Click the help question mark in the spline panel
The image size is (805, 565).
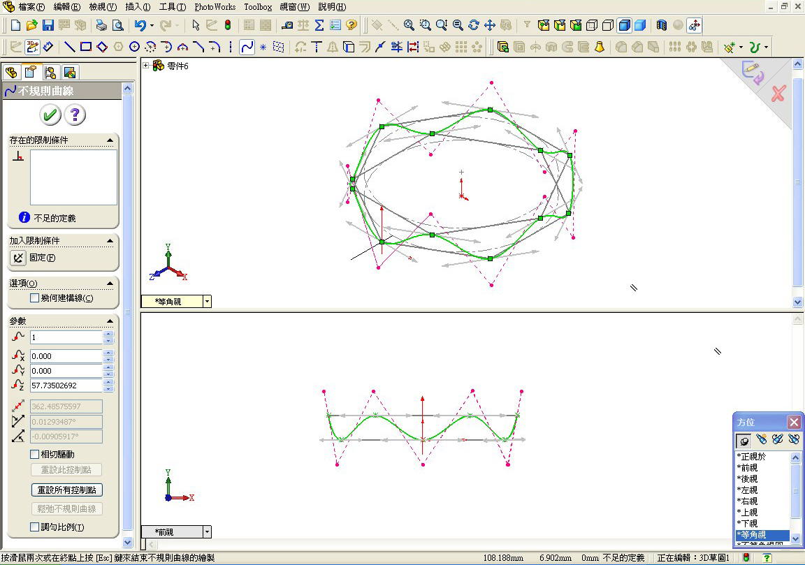tap(75, 115)
